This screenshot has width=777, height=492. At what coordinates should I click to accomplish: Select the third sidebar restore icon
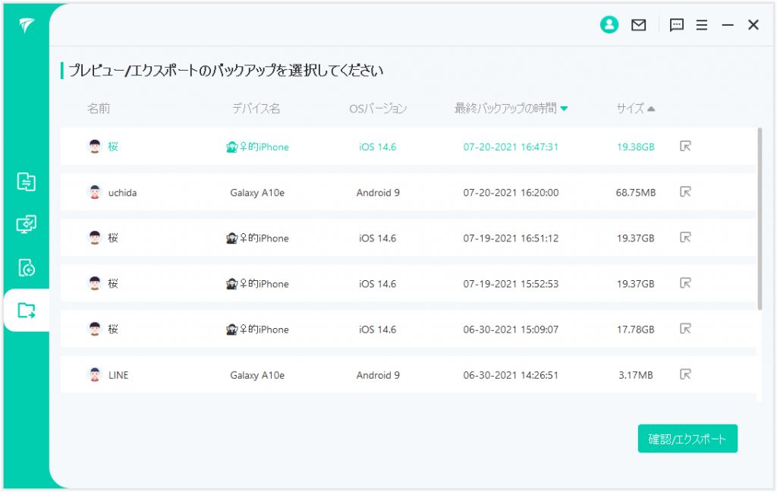[x=27, y=267]
